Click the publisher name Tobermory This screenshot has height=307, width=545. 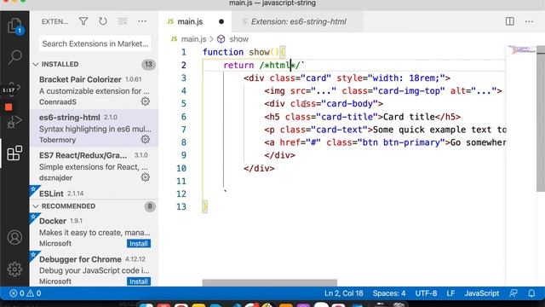[57, 140]
